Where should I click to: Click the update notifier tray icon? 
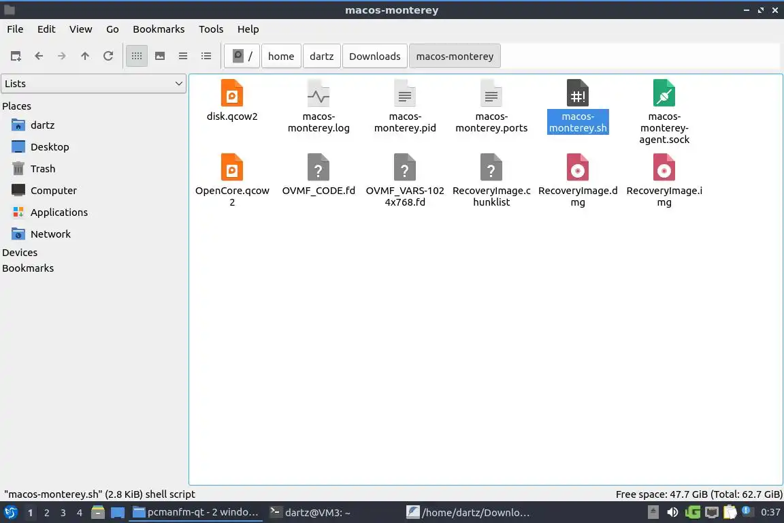[x=747, y=511]
